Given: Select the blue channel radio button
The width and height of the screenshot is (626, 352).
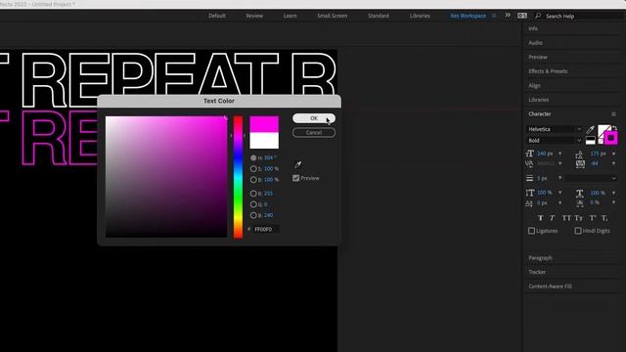Looking at the screenshot, I should [253, 215].
